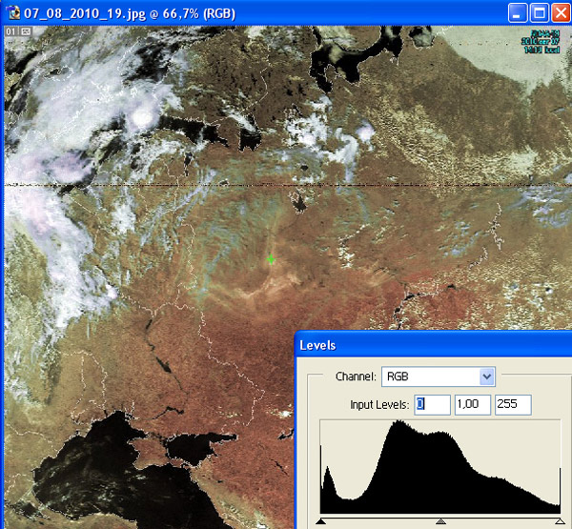Select the gray midtone slider triangle
Image resolution: width=572 pixels, height=529 pixels.
tap(440, 520)
